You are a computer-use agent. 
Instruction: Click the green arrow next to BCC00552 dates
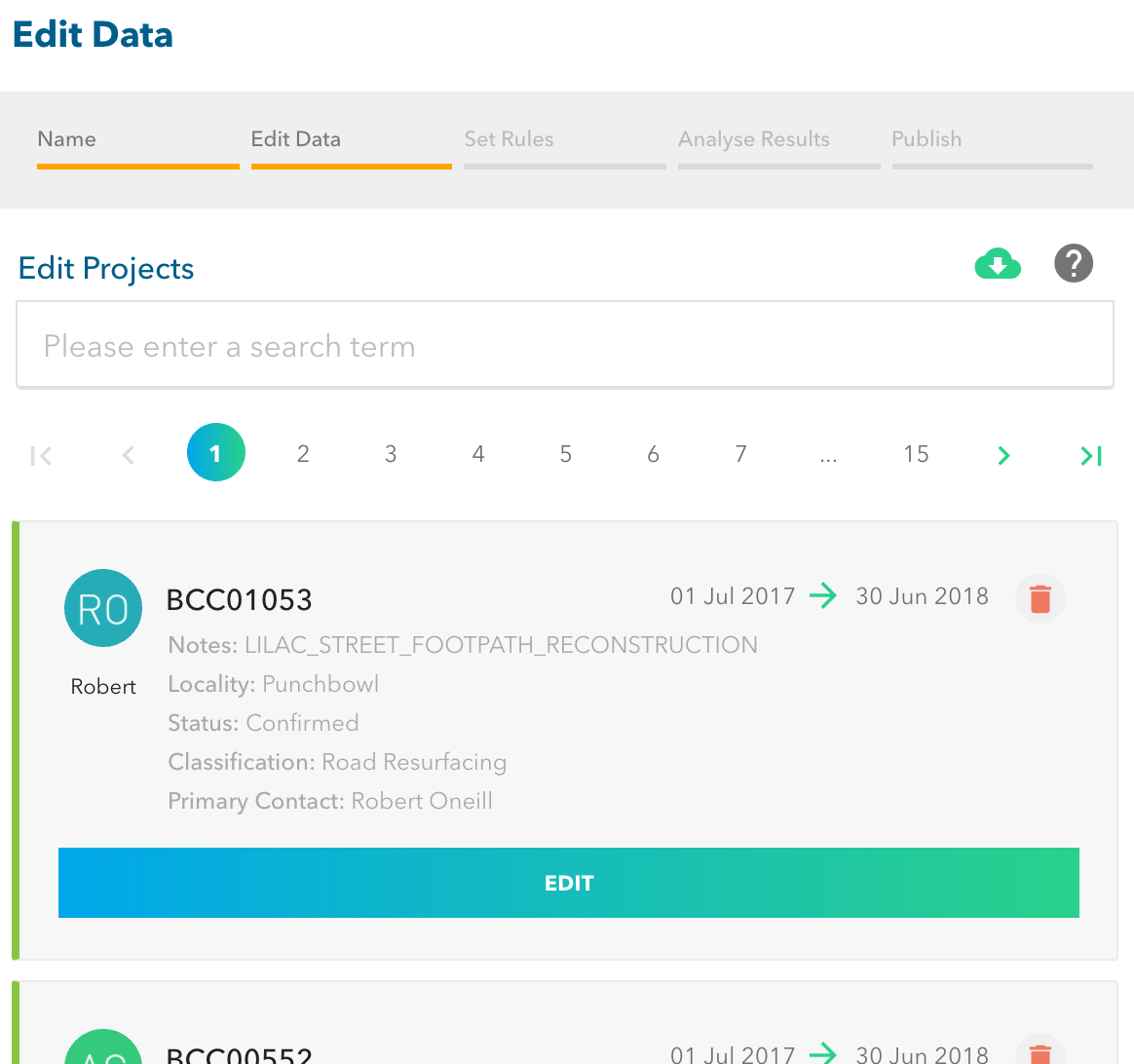824,1053
